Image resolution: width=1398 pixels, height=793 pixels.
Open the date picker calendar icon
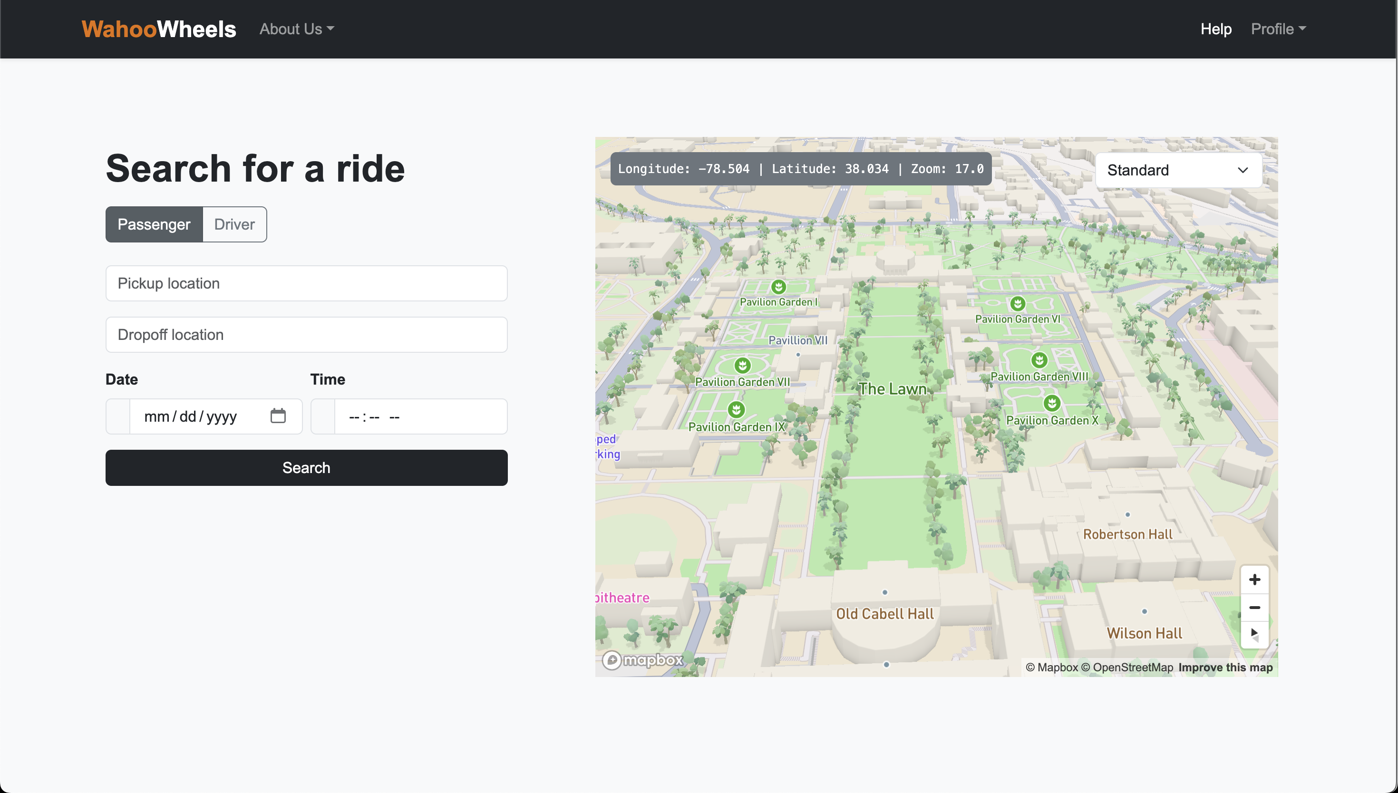click(x=278, y=416)
